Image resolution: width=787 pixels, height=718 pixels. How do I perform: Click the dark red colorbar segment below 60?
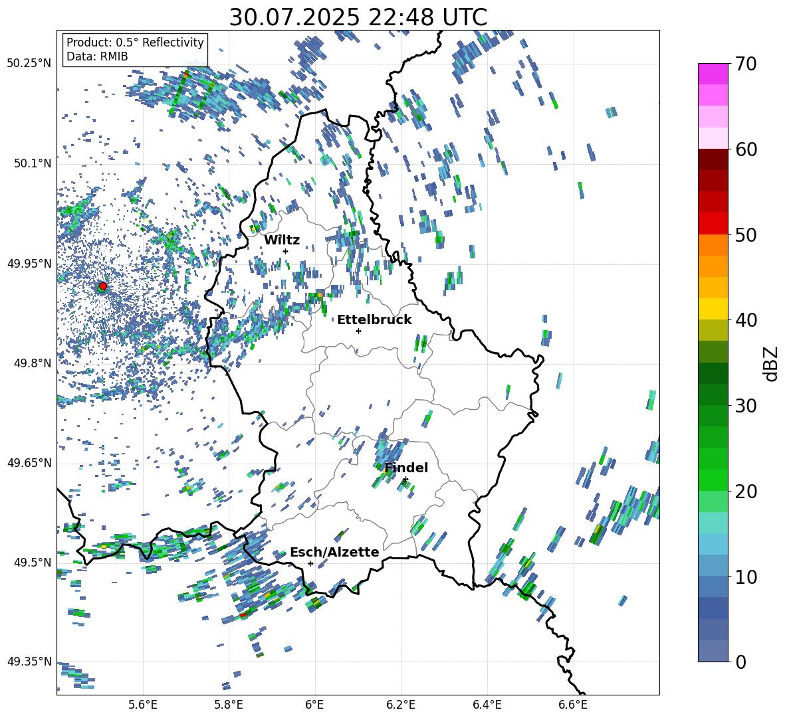[x=713, y=159]
